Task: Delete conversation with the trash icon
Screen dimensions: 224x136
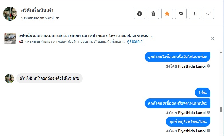Action: [153, 14]
